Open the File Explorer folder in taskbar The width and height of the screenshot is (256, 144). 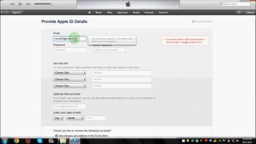coord(63,140)
